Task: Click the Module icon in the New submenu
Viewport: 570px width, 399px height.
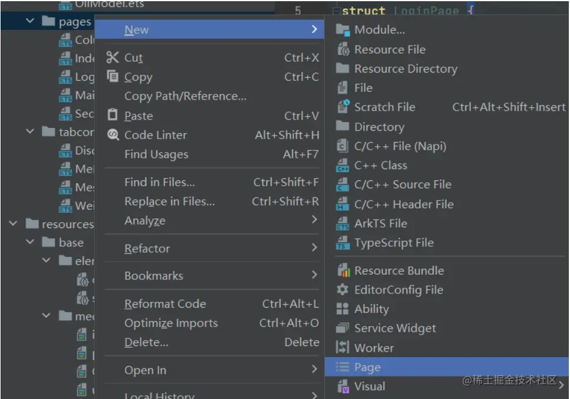Action: pyautogui.click(x=342, y=30)
